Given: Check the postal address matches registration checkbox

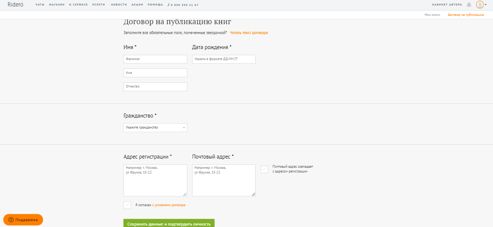Looking at the screenshot, I should (x=264, y=169).
